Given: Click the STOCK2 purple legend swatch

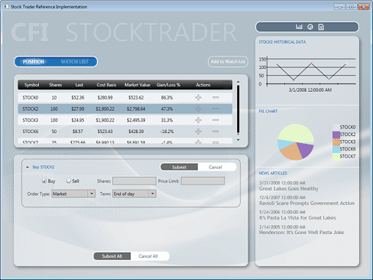Looking at the screenshot, I should point(336,135).
